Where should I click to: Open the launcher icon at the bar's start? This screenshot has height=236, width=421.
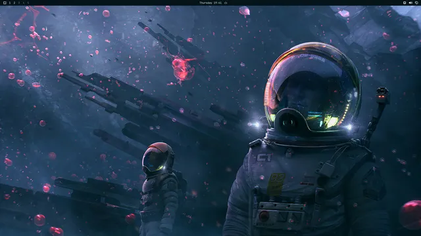click(5, 3)
